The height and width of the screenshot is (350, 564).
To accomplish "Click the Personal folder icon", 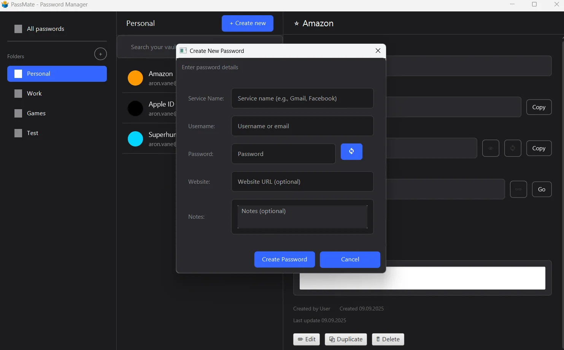I will point(18,74).
